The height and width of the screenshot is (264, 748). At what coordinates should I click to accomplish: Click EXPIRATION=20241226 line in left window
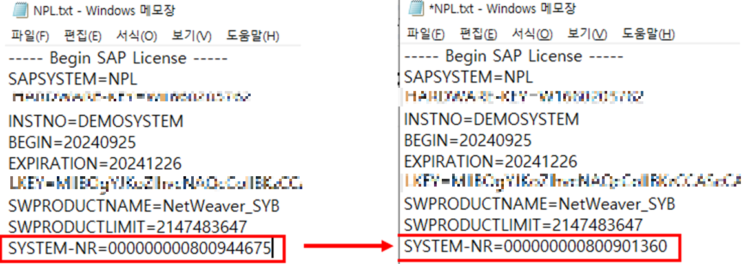[x=95, y=164]
